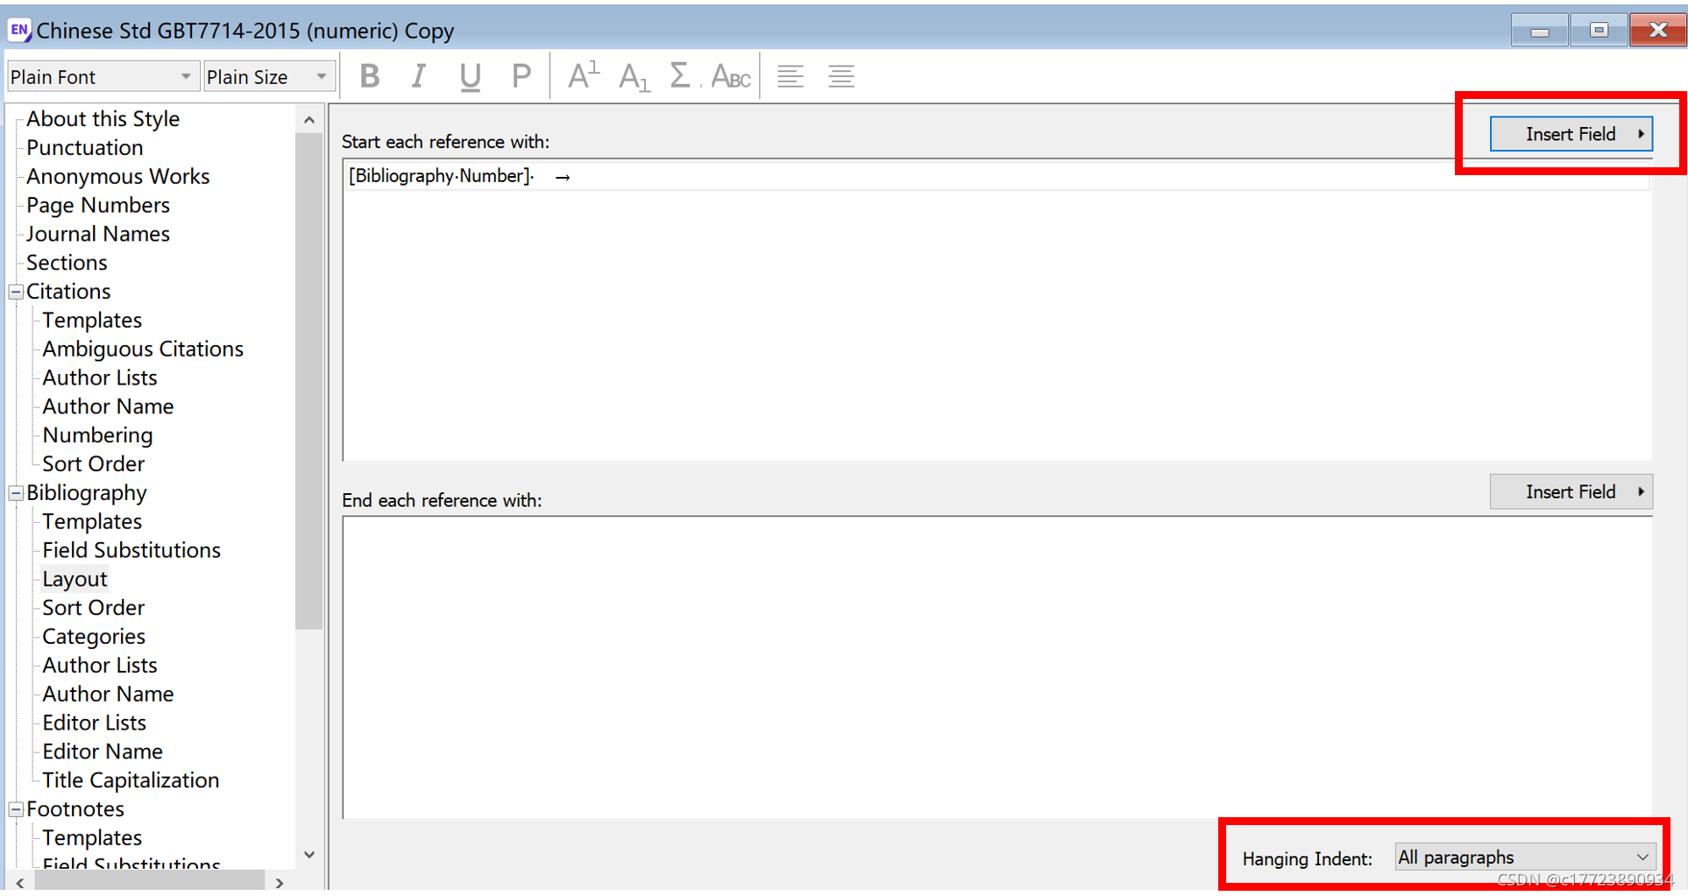The width and height of the screenshot is (1688, 896).
Task: Open Categories settings
Action: pyautogui.click(x=94, y=637)
